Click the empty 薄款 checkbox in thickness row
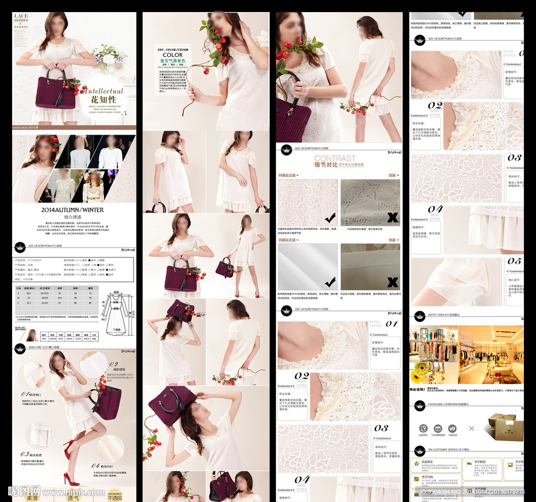The width and height of the screenshot is (536, 502). 107,265
